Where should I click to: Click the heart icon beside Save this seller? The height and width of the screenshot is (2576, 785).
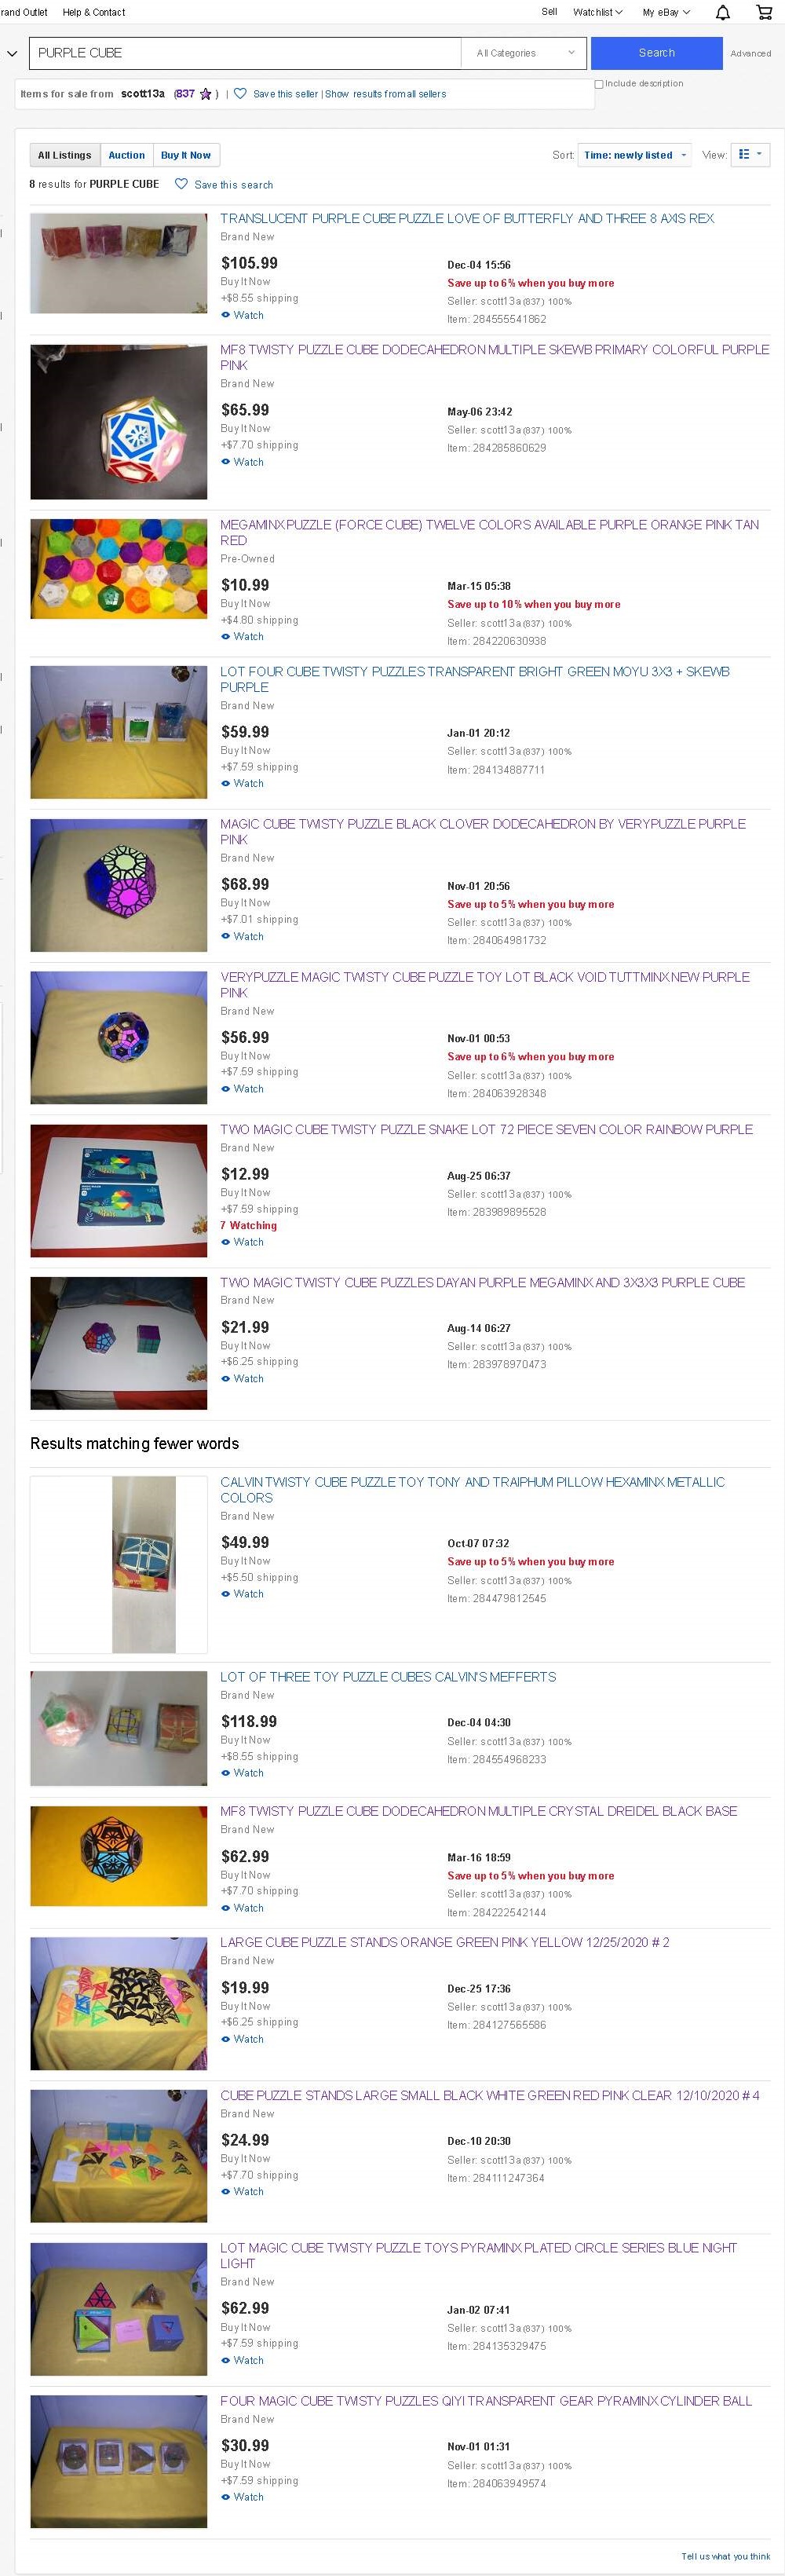click(x=240, y=94)
